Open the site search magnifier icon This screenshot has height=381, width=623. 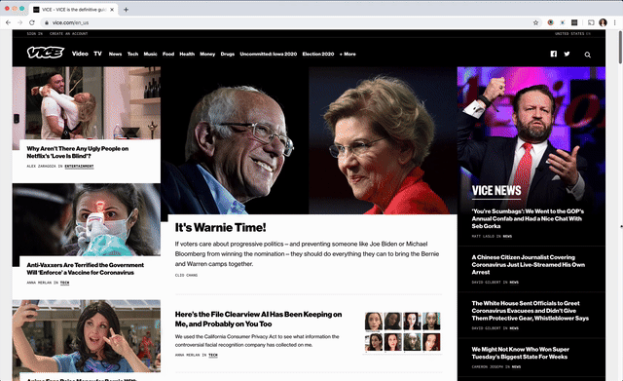click(587, 55)
